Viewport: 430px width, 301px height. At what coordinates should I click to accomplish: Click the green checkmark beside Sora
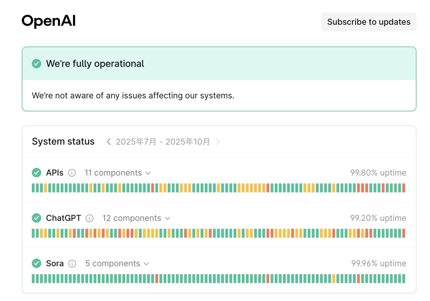point(37,263)
